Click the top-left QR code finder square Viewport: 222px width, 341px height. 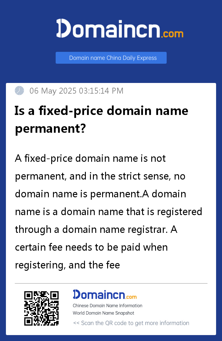point(28,296)
